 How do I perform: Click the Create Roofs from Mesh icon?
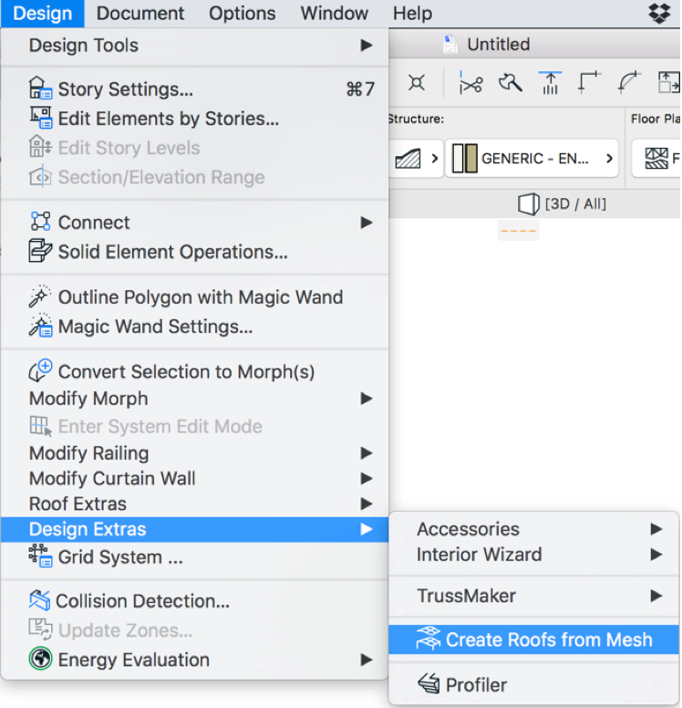(428, 639)
